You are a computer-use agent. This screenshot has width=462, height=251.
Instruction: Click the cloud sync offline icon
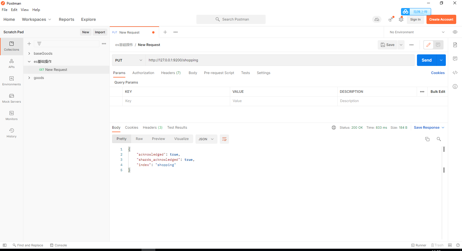point(377,19)
